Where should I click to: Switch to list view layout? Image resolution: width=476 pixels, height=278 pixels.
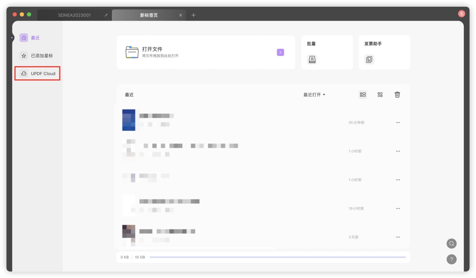(363, 95)
